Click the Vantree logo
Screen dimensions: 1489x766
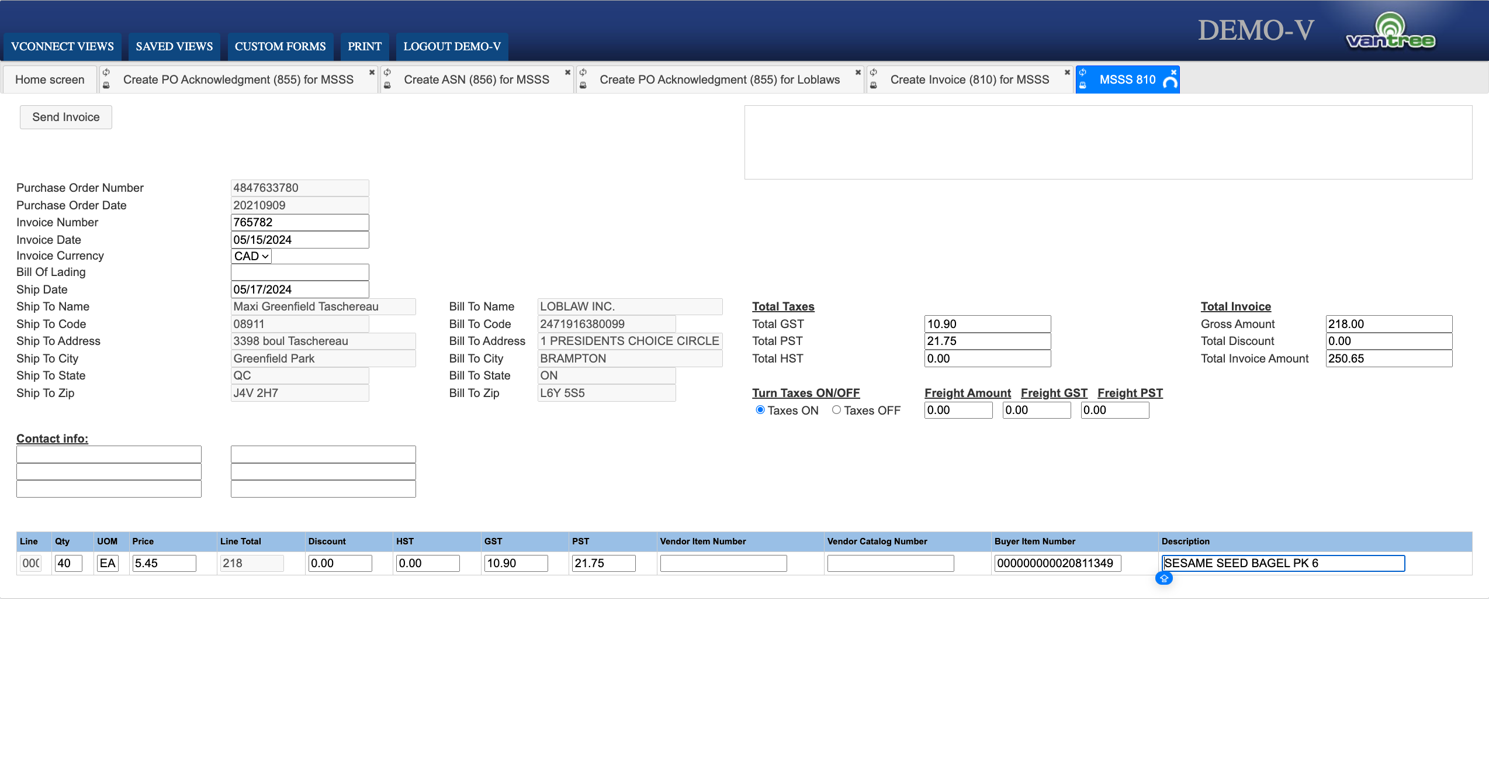tap(1390, 32)
